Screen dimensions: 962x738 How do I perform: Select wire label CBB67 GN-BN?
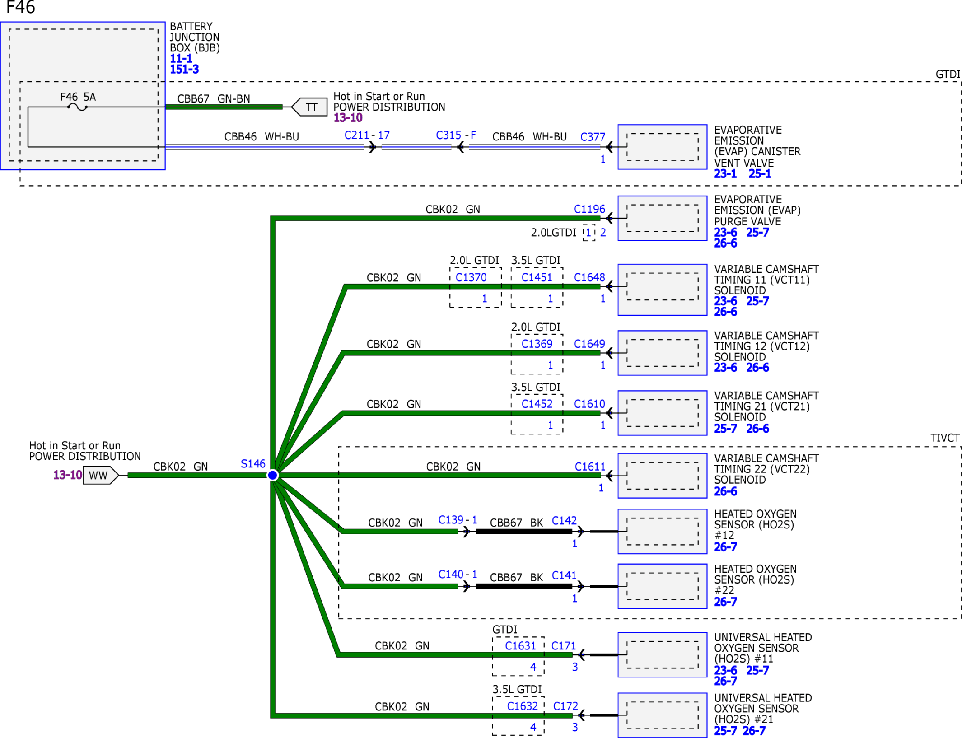(x=214, y=98)
